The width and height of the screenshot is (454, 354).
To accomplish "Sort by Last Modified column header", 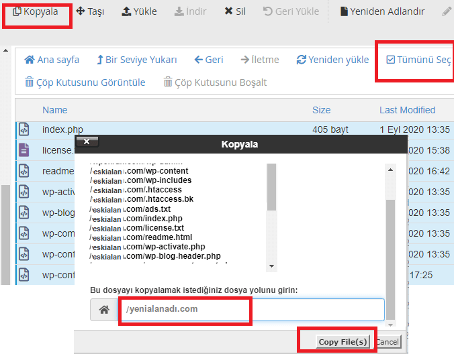I will click(408, 110).
